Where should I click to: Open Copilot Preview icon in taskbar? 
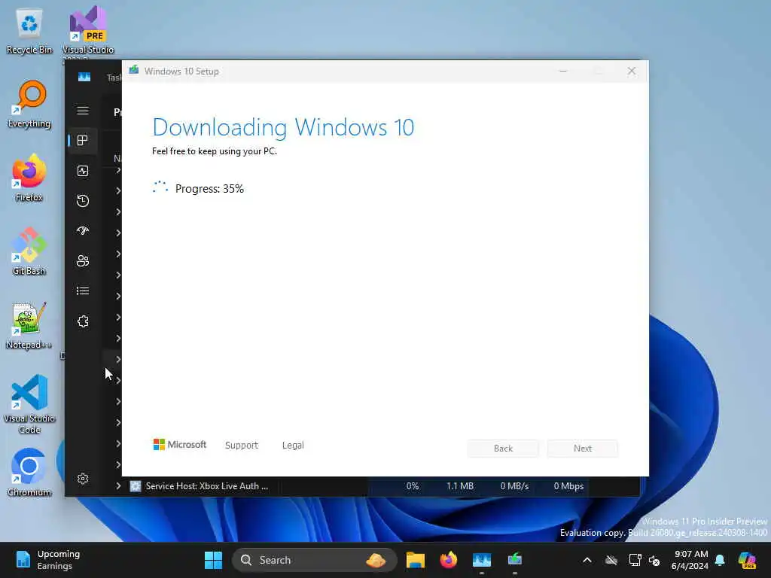pos(747,560)
